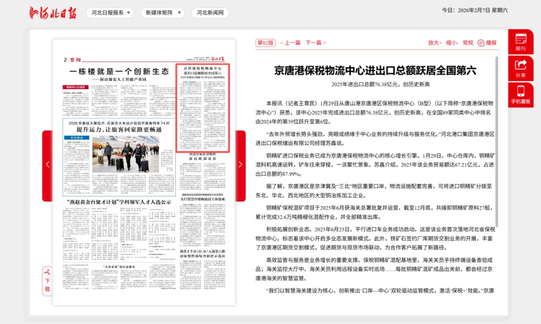This screenshot has height=324, width=541.
Task: Open 燕赵黄金台聚才计划 article on page
Action: [x=119, y=202]
